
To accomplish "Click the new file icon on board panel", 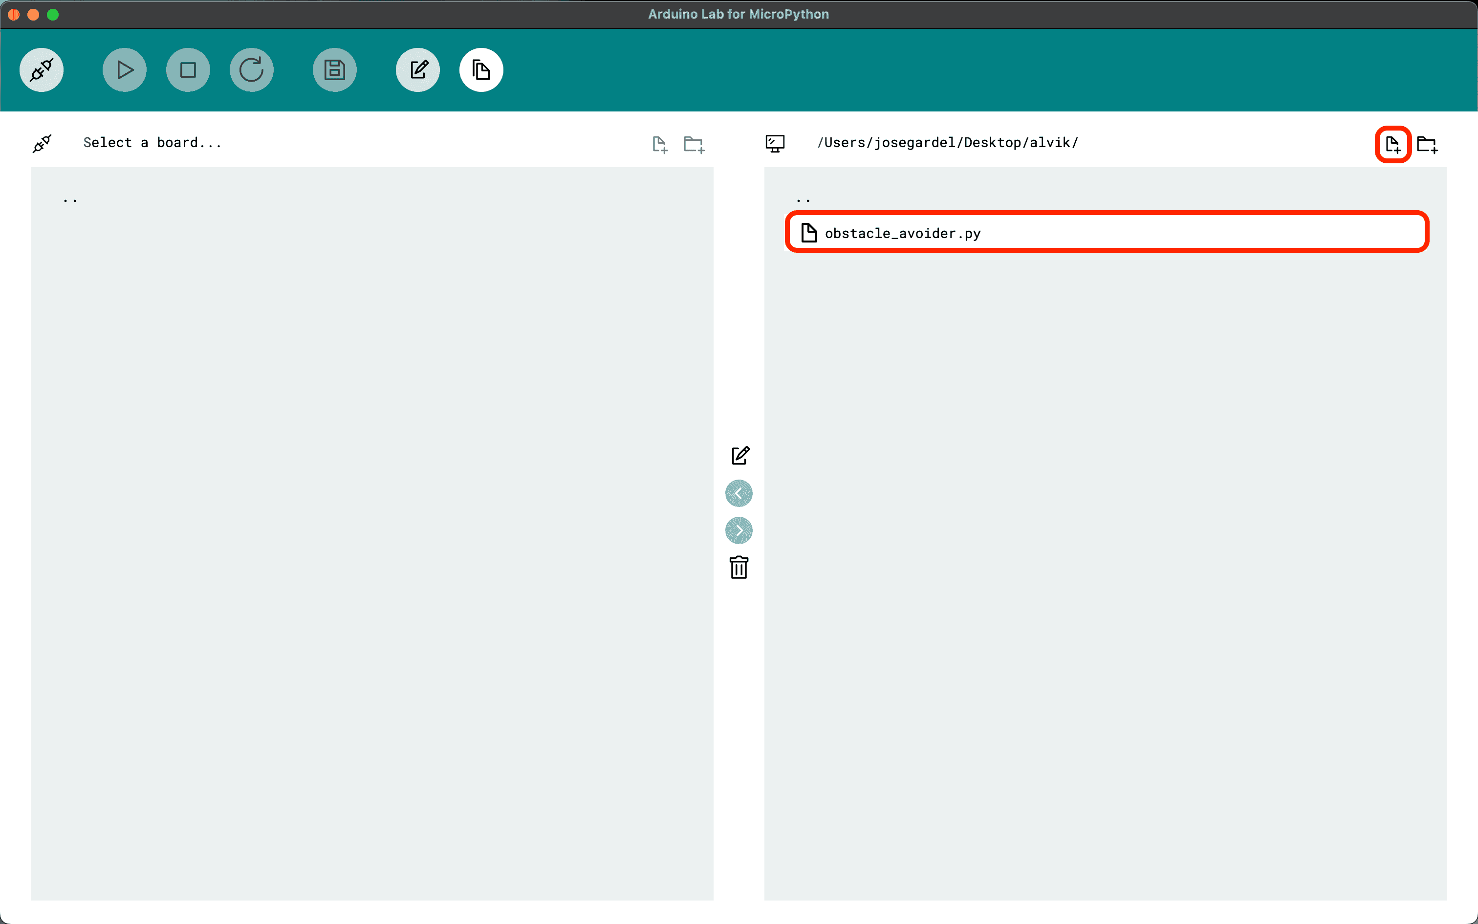I will coord(660,144).
